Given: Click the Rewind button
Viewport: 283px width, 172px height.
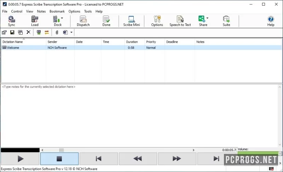Looking at the screenshot, I should tap(138, 159).
